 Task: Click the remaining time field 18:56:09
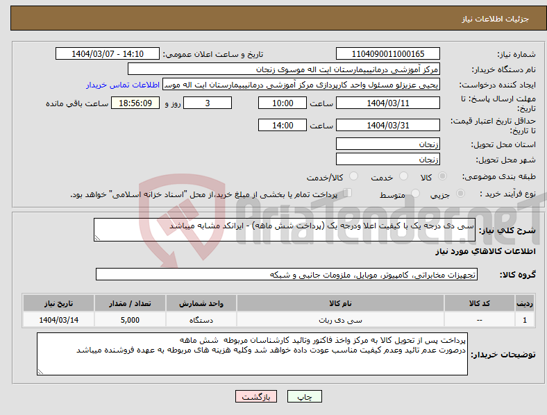[135, 103]
